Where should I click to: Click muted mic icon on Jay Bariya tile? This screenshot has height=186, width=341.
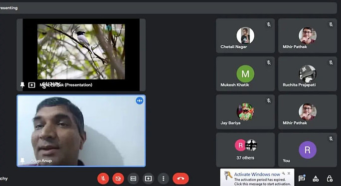(269, 100)
